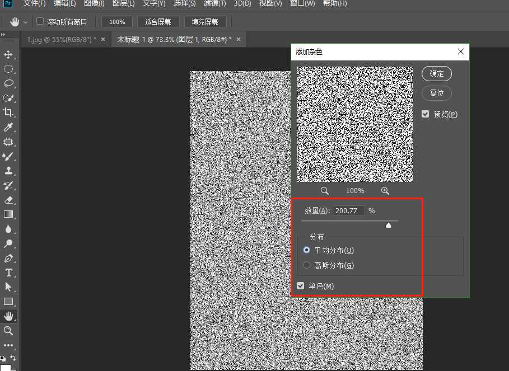Select the Move tool
This screenshot has height=371, width=509.
[x=8, y=54]
